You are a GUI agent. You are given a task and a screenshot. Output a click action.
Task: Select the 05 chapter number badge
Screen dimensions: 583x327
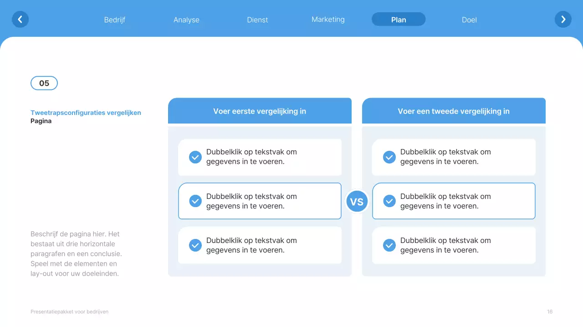(x=44, y=83)
